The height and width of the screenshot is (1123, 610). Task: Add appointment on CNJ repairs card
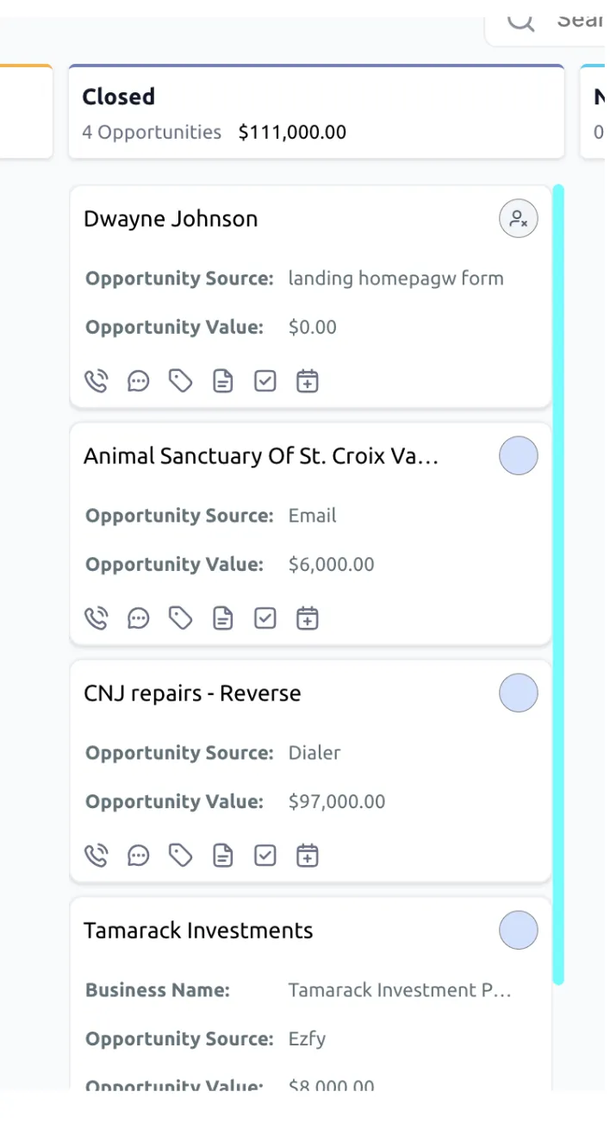pos(308,856)
